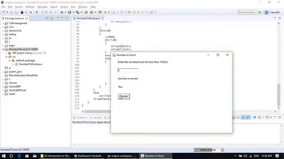Select the Servers project
Screen dimensions: 284x159
(13, 83)
